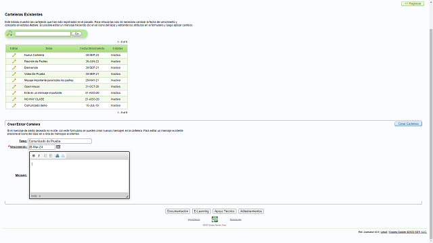Insert a bulleted list in the editor
Screen dimensions: 433x243
click(51, 156)
